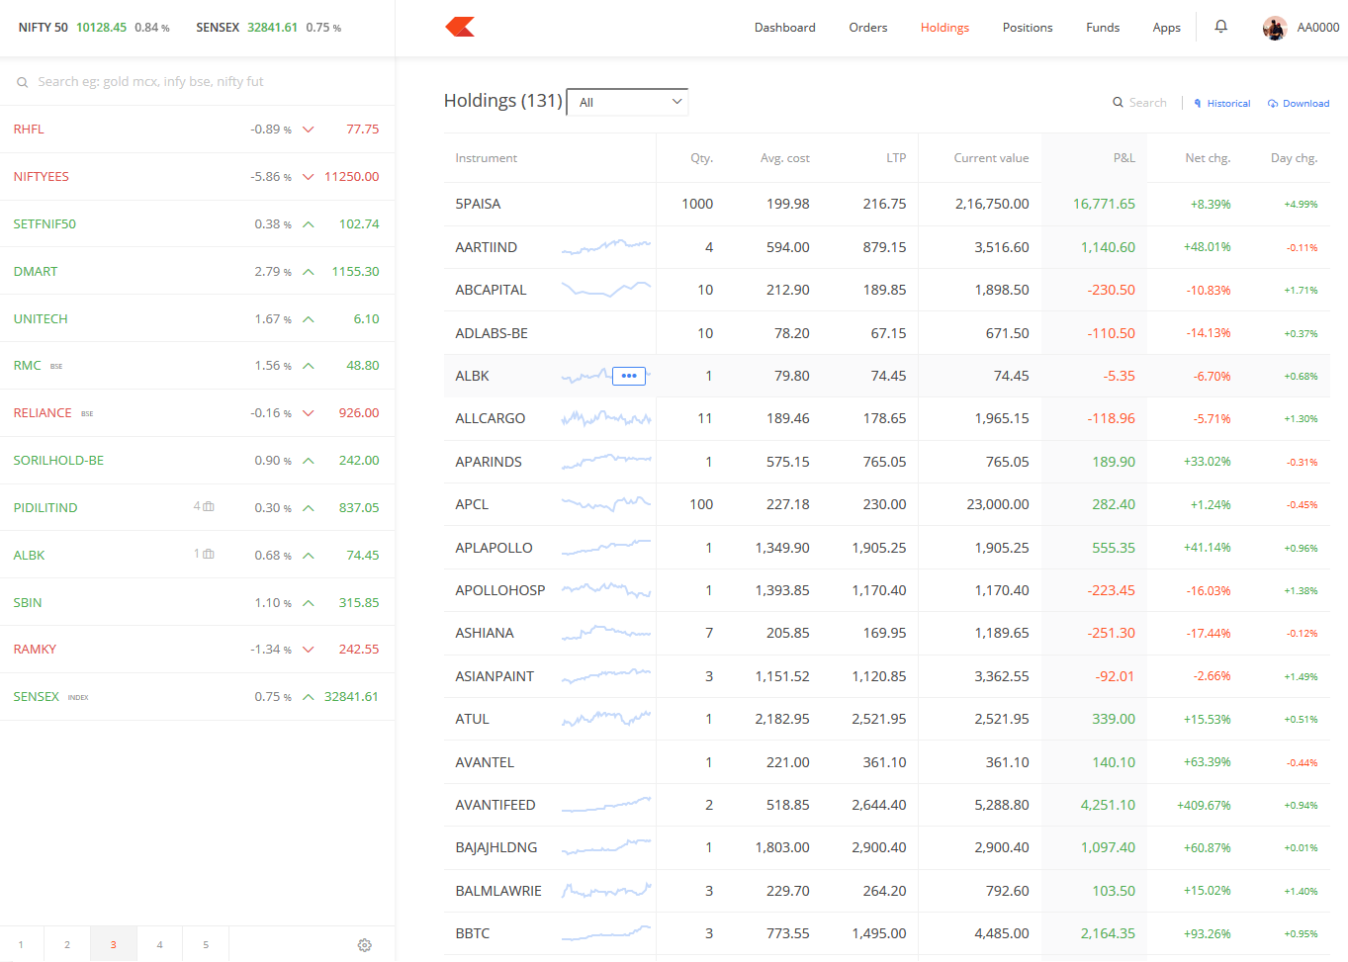Click ALBK holdings briefcase icon in watchlist
The image size is (1348, 962).
point(209,554)
